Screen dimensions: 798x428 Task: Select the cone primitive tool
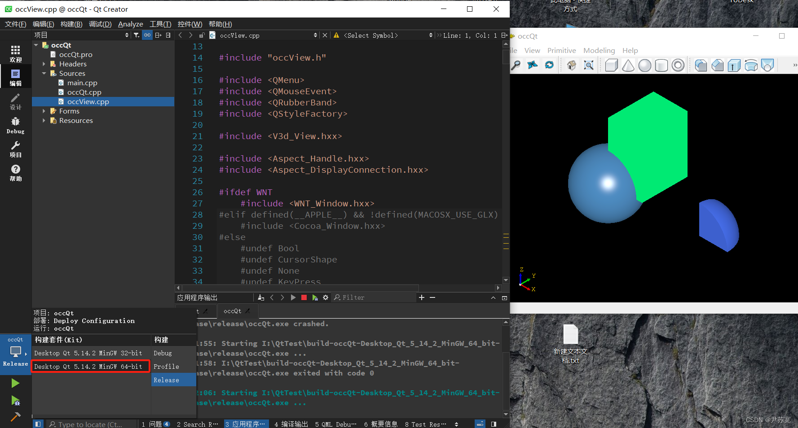[628, 65]
